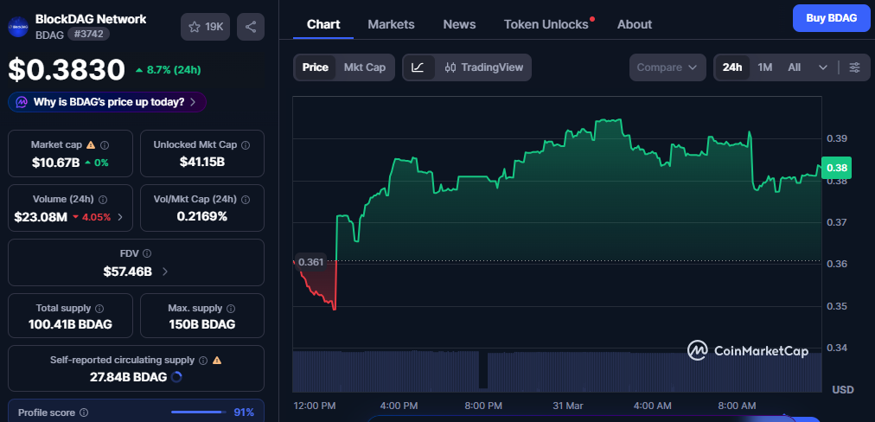The height and width of the screenshot is (422, 875).
Task: Click the 0.2169% ratio value
Action: 202,216
